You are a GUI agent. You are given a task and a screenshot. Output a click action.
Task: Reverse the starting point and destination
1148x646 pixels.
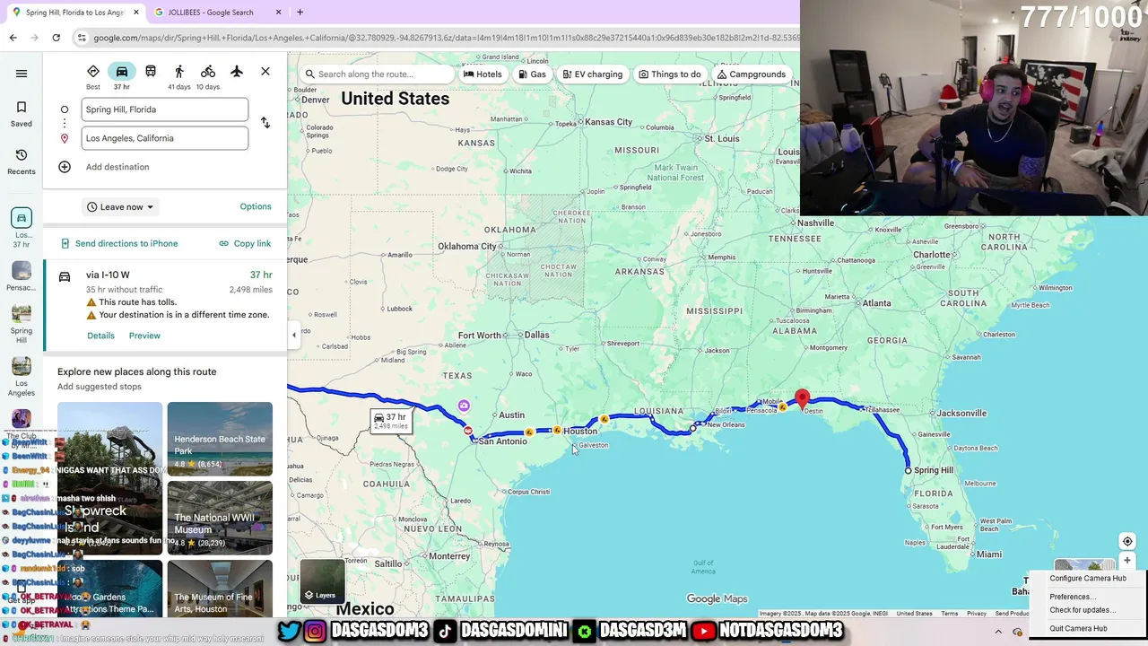point(265,123)
